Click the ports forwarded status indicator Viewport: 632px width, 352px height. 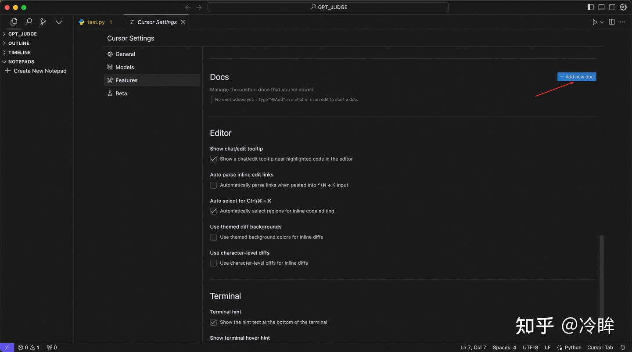(x=52, y=347)
